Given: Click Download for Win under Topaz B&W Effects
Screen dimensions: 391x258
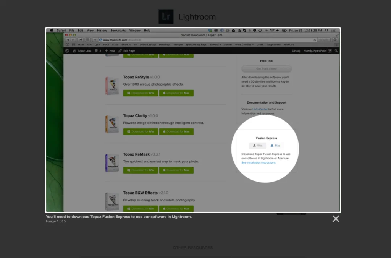Looking at the screenshot, I should 141,209.
